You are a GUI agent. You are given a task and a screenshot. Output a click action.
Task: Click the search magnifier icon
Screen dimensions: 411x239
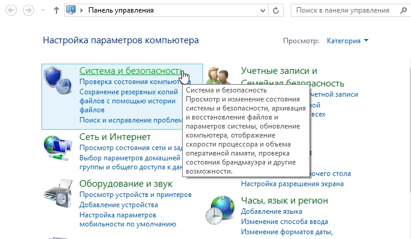(x=403, y=10)
